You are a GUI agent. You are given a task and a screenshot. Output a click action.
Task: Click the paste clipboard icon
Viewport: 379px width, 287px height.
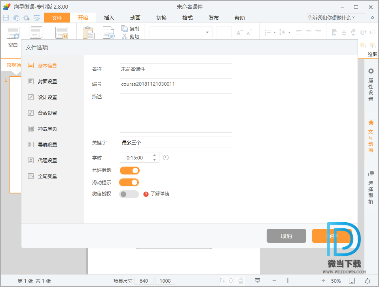click(x=89, y=33)
